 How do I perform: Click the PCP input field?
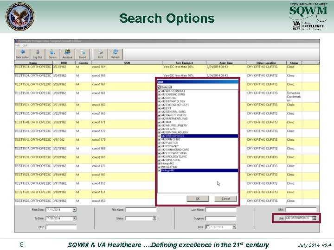pos(61,227)
